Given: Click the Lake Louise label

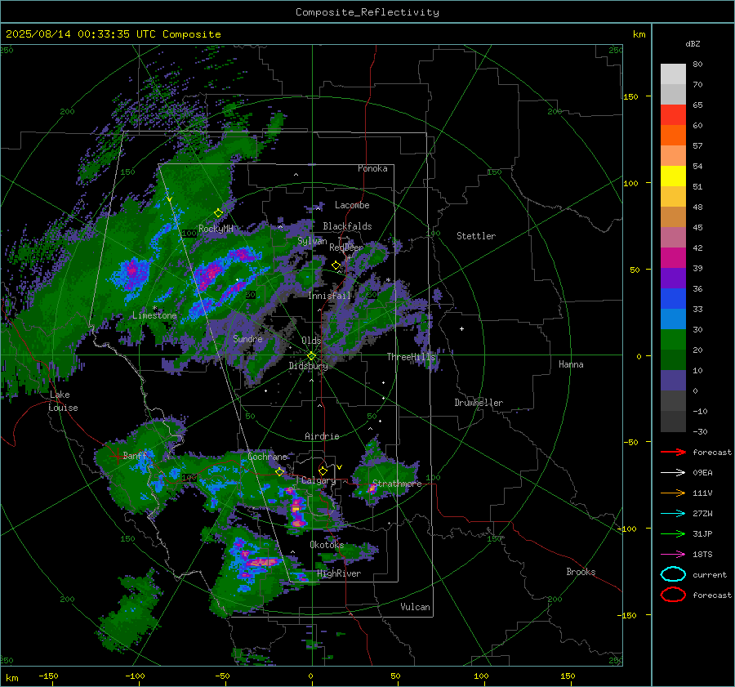Looking at the screenshot, I should tap(63, 401).
